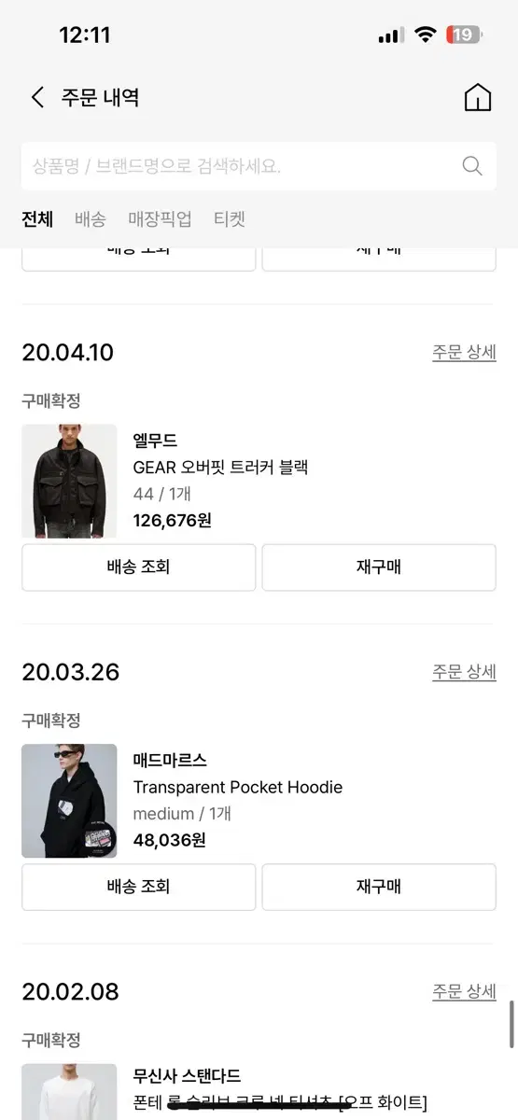Screen dimensions: 518x1120
Task: Open 주문 상세 for 20.04.10 order
Action: [x=464, y=353]
